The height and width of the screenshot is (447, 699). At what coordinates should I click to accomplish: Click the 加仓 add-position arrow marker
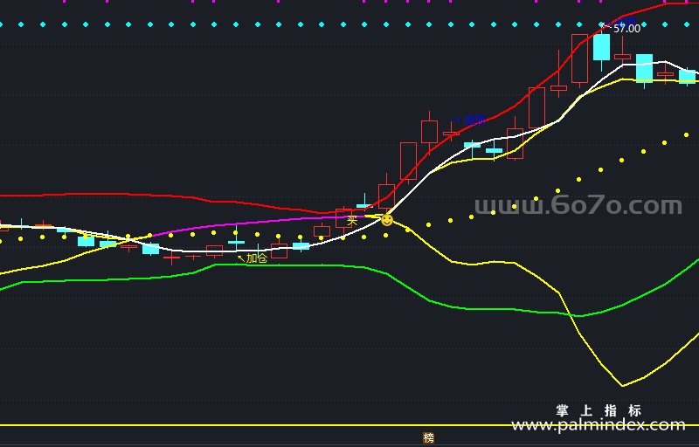coord(253,258)
